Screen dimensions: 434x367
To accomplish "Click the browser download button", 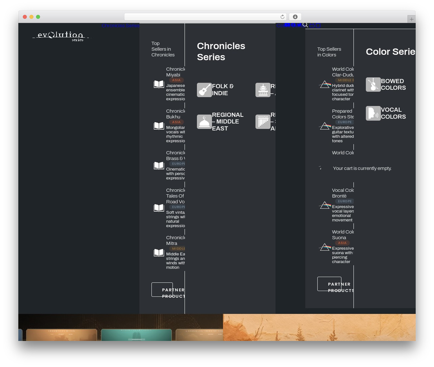I will 295,17.
